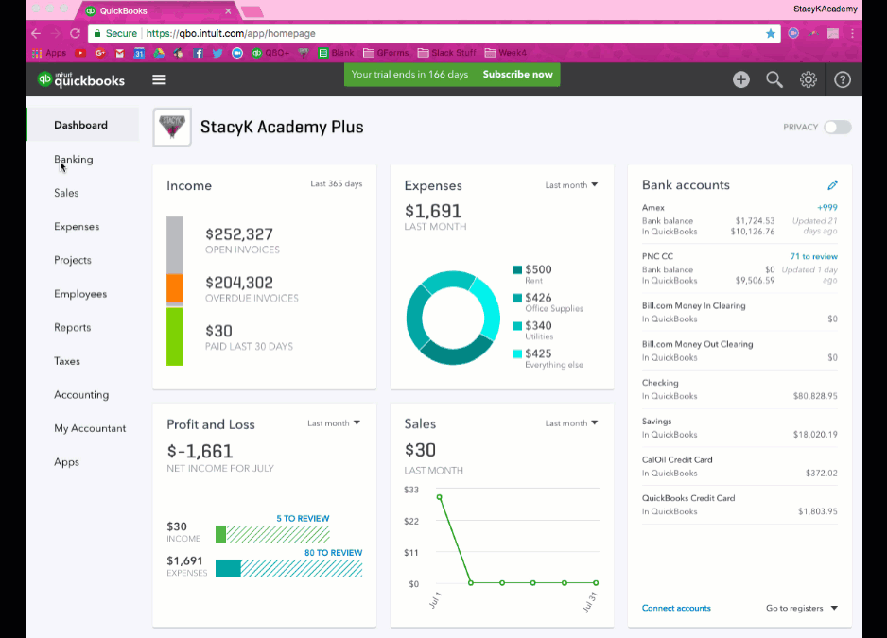Viewport: 887px width, 638px height.
Task: Expand the Go to registers dropdown
Action: click(x=802, y=608)
